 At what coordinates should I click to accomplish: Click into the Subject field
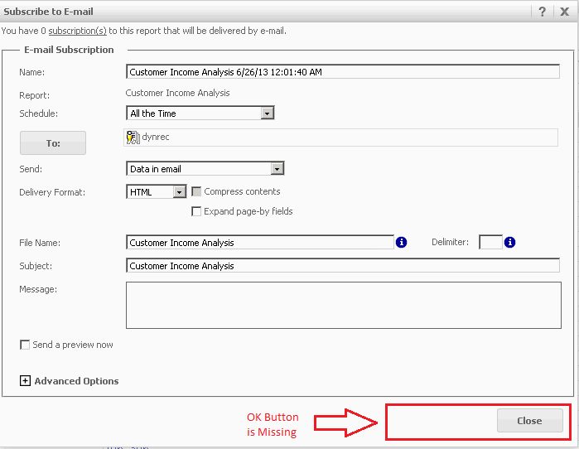click(x=343, y=266)
